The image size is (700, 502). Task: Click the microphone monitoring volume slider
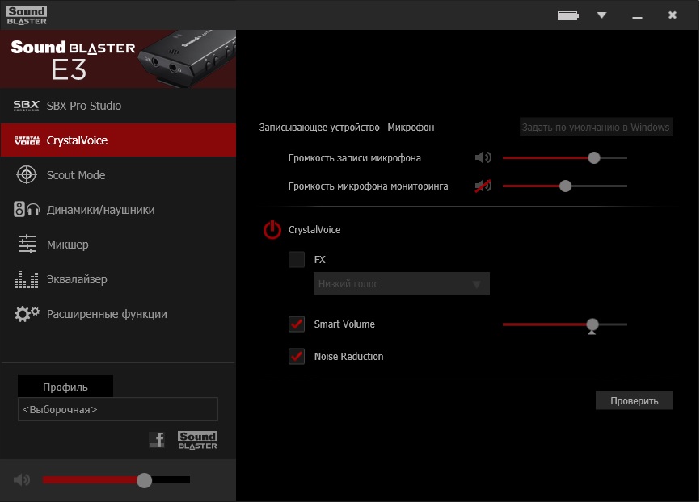tap(565, 186)
